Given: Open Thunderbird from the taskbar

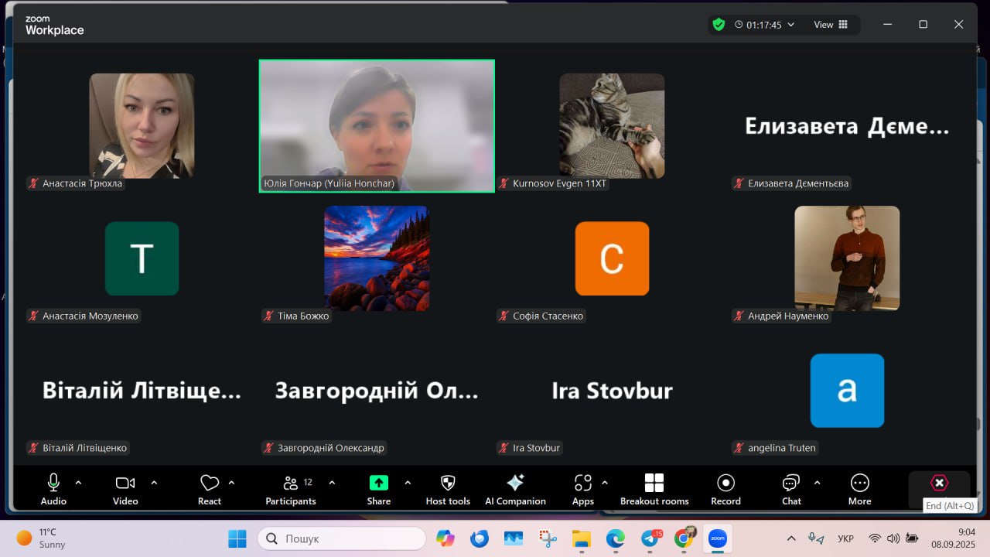Looking at the screenshot, I should point(480,538).
